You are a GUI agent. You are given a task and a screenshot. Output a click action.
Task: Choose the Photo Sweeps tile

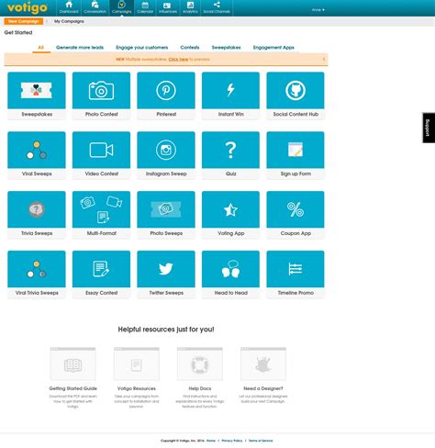click(166, 215)
